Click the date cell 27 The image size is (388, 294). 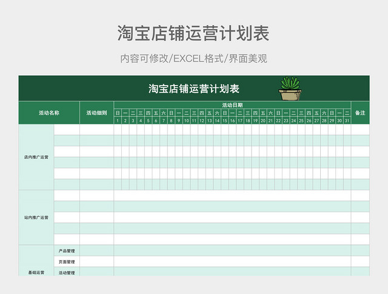tap(316, 121)
